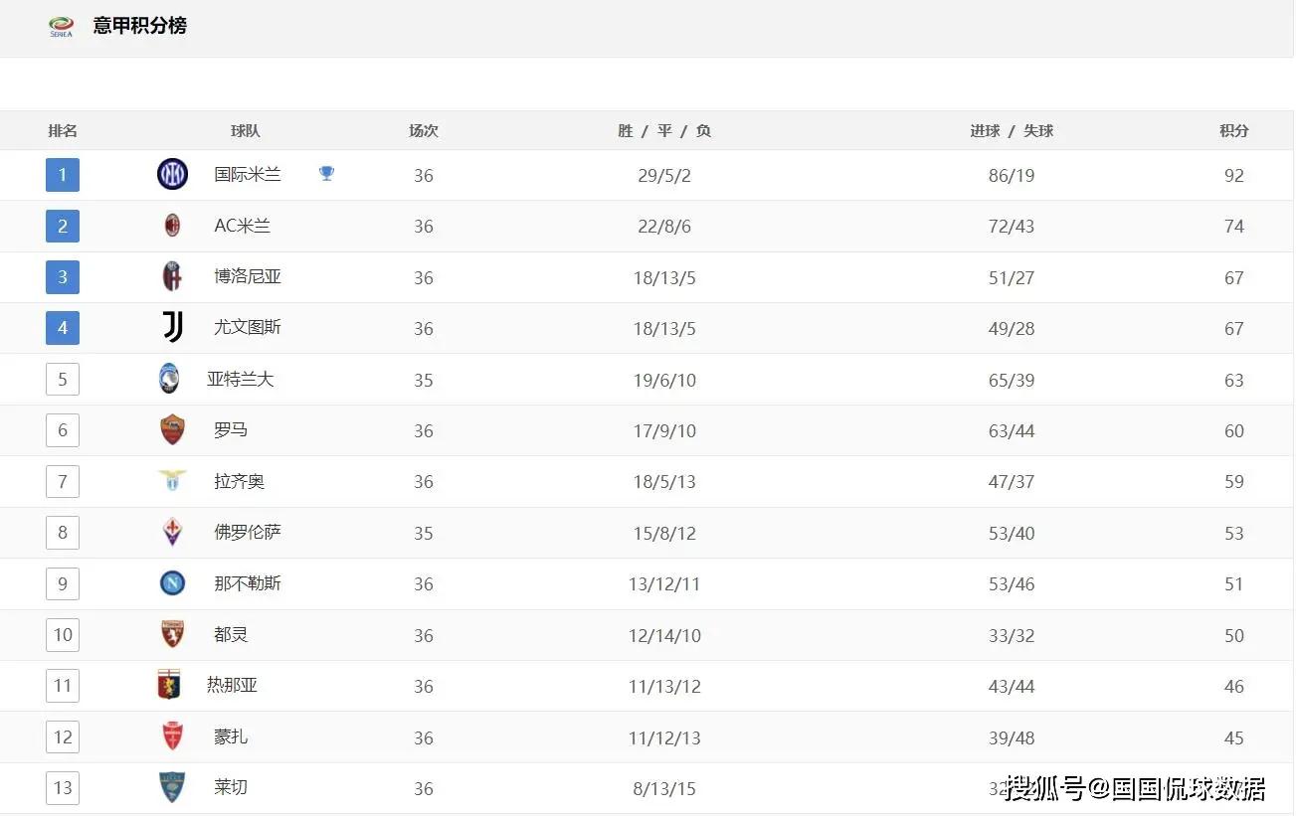1296x816 pixels.
Task: Click rank badge 13
Action: [63, 787]
